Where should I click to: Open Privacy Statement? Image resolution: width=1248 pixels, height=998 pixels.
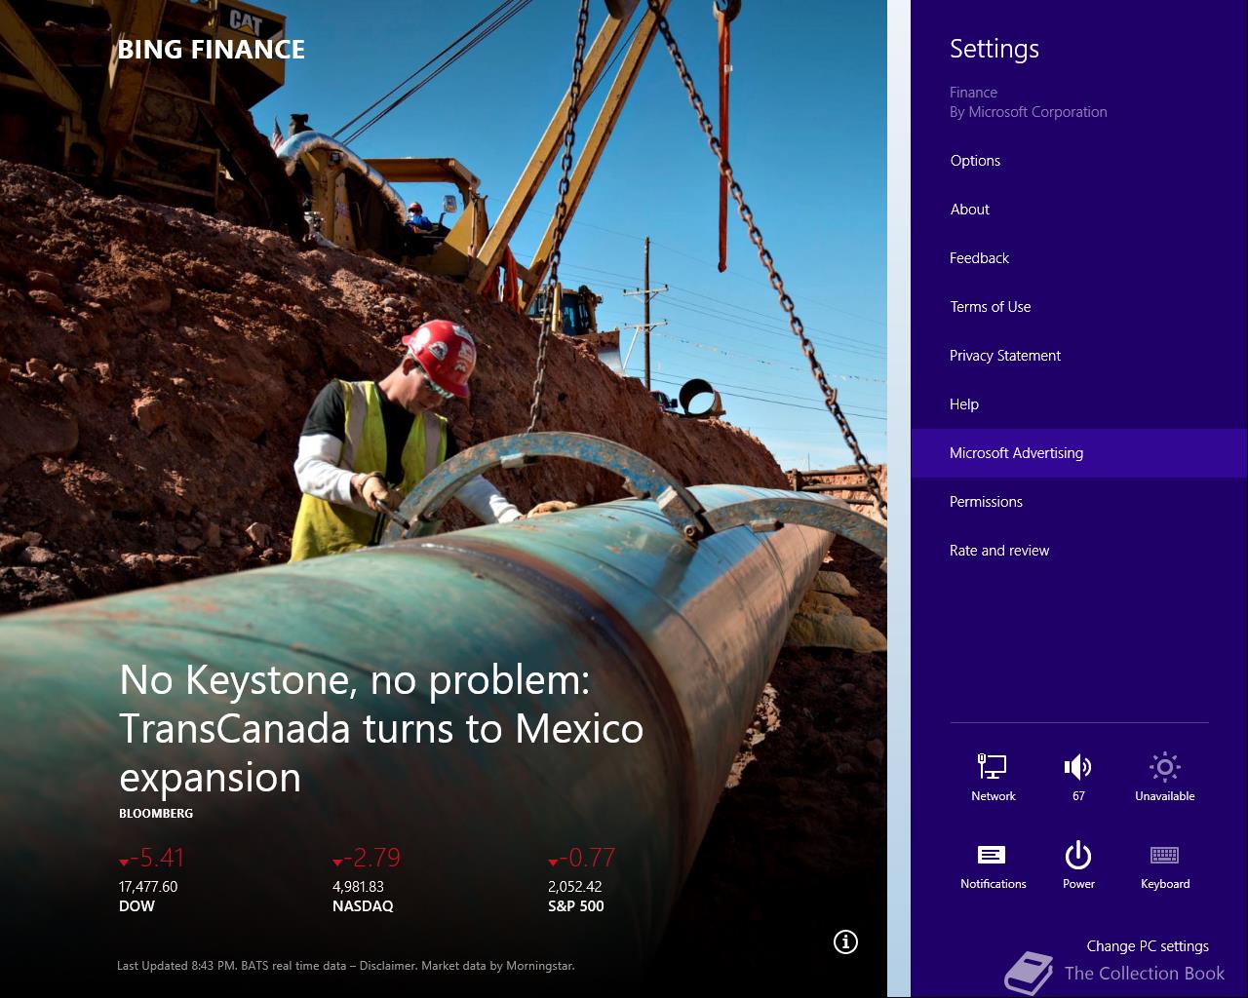1078,356
